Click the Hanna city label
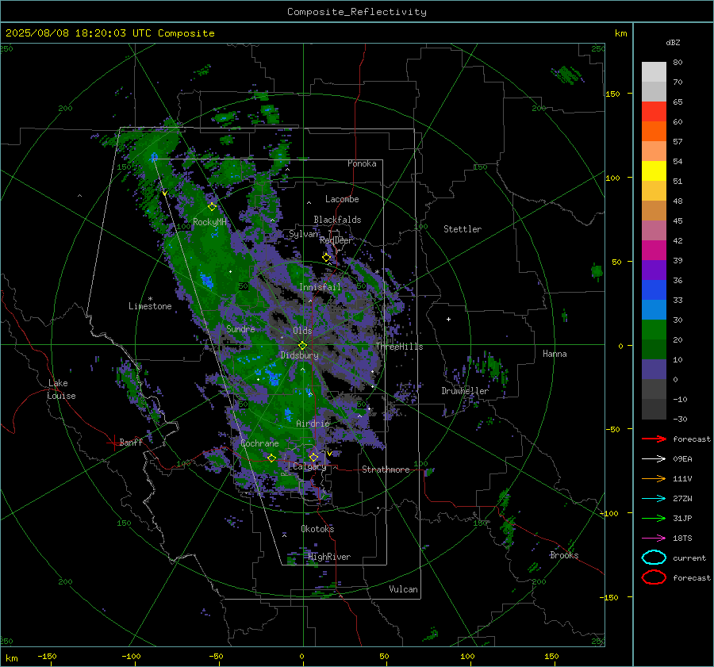 tap(555, 354)
